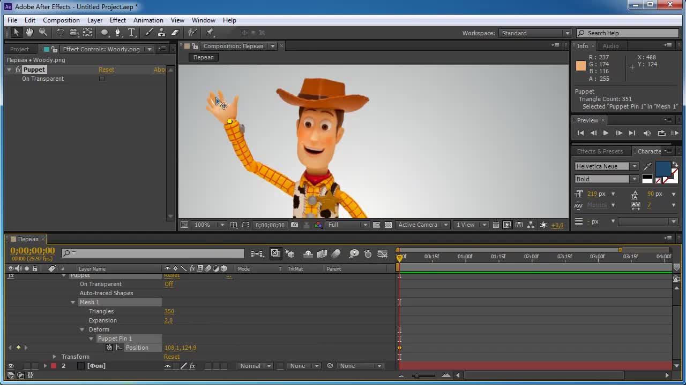Reset the Transform properties in timeline
Screen dimensions: 686x385
(171, 357)
